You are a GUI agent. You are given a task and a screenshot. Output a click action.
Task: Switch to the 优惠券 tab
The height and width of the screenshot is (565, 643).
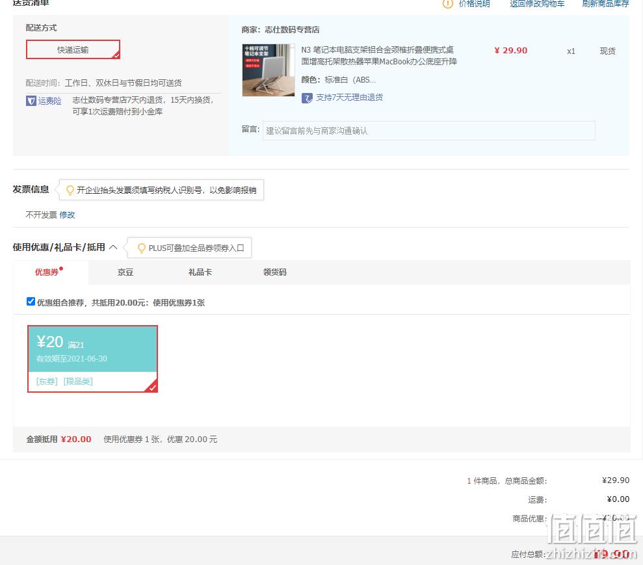click(x=49, y=272)
